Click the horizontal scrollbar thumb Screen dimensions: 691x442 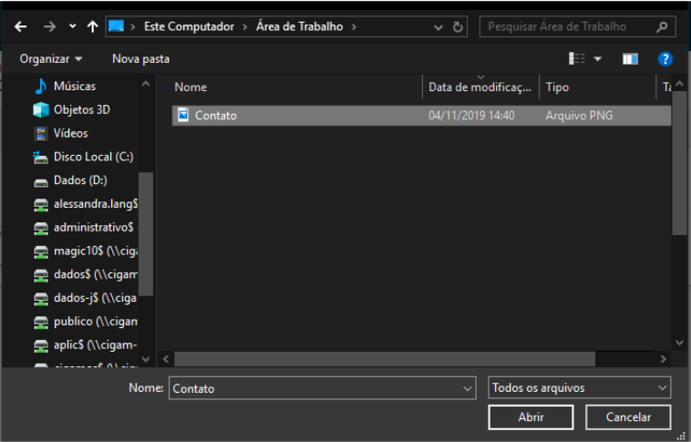tap(385, 359)
